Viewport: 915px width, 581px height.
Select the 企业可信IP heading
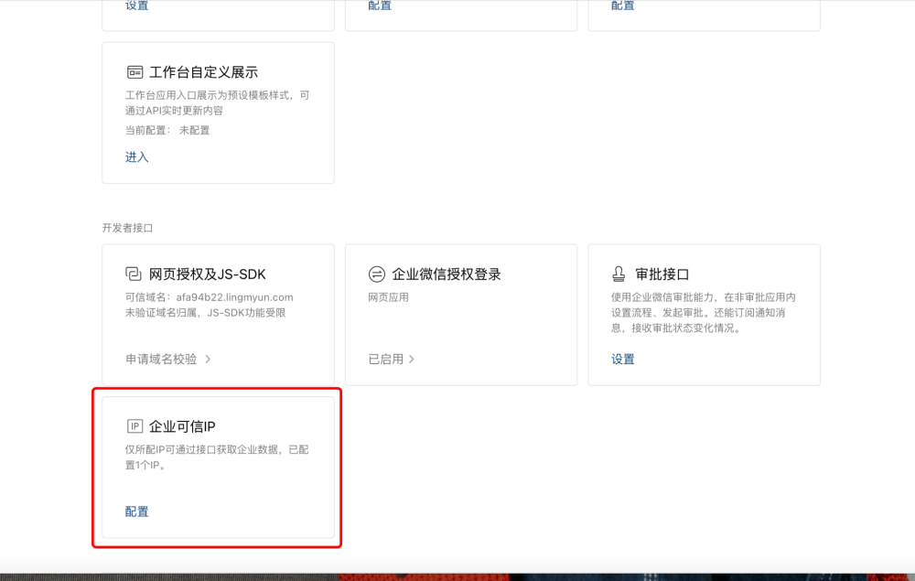(182, 426)
